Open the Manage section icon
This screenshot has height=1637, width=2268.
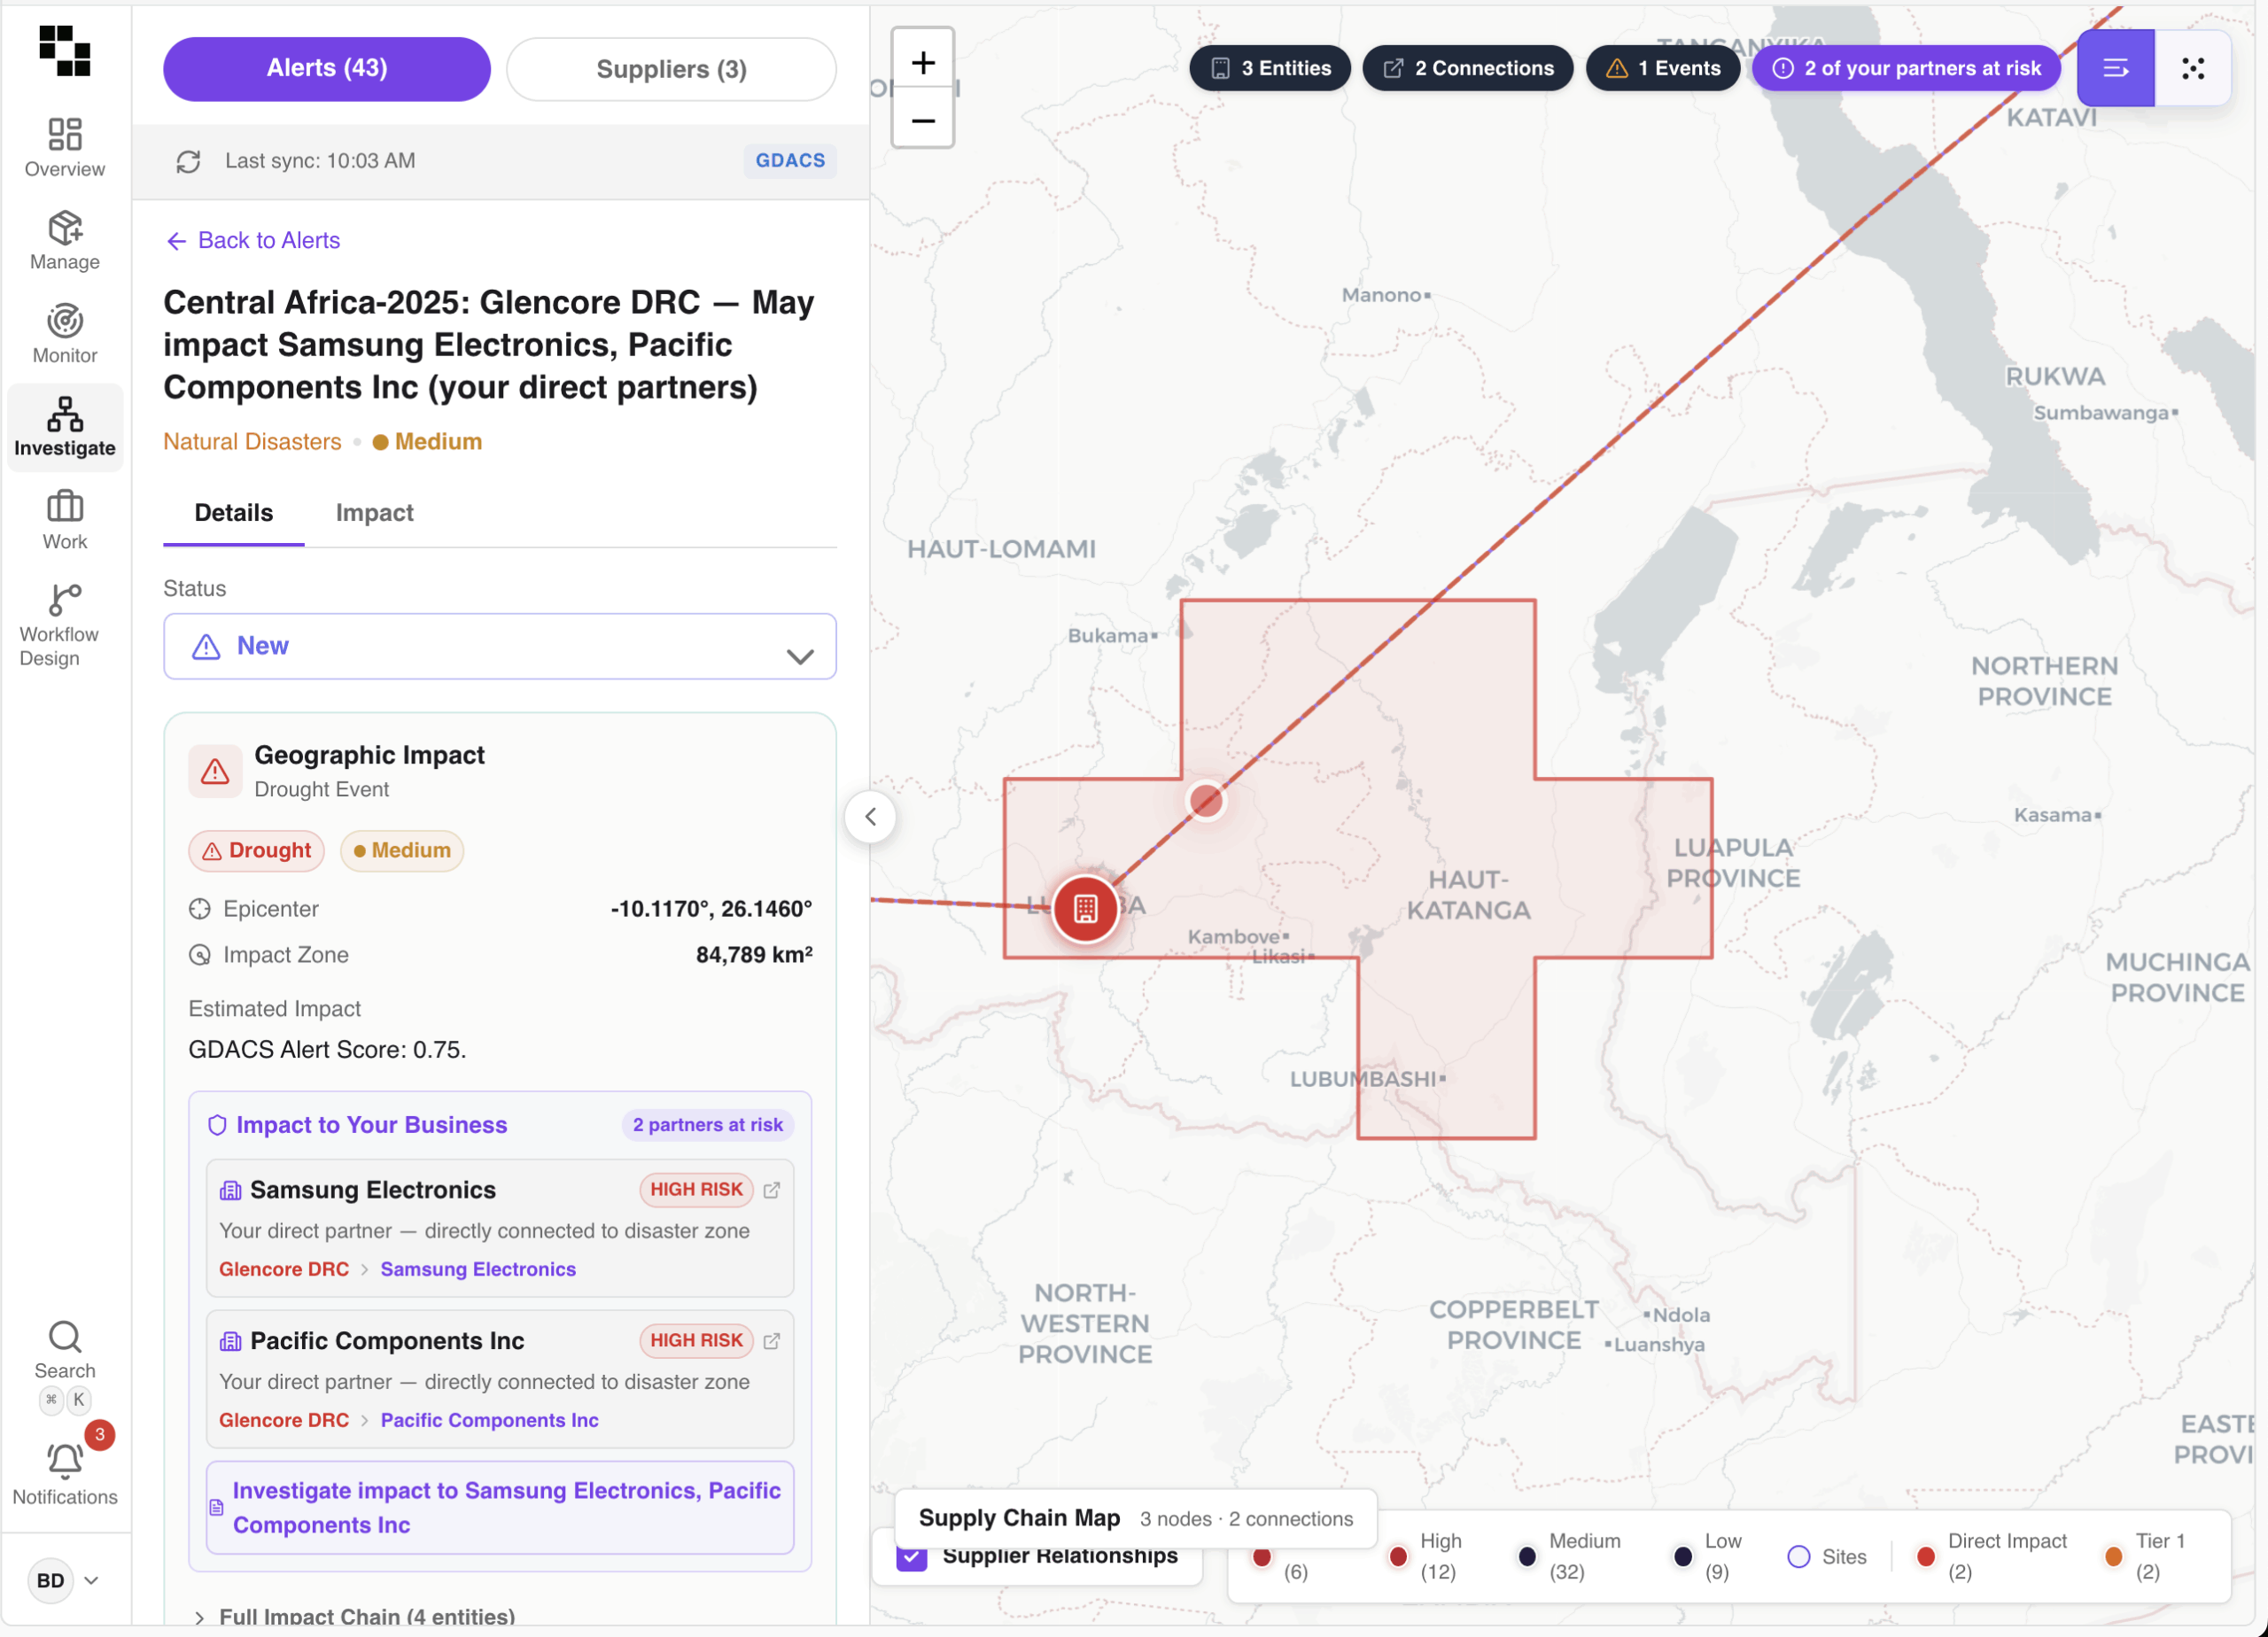[64, 229]
